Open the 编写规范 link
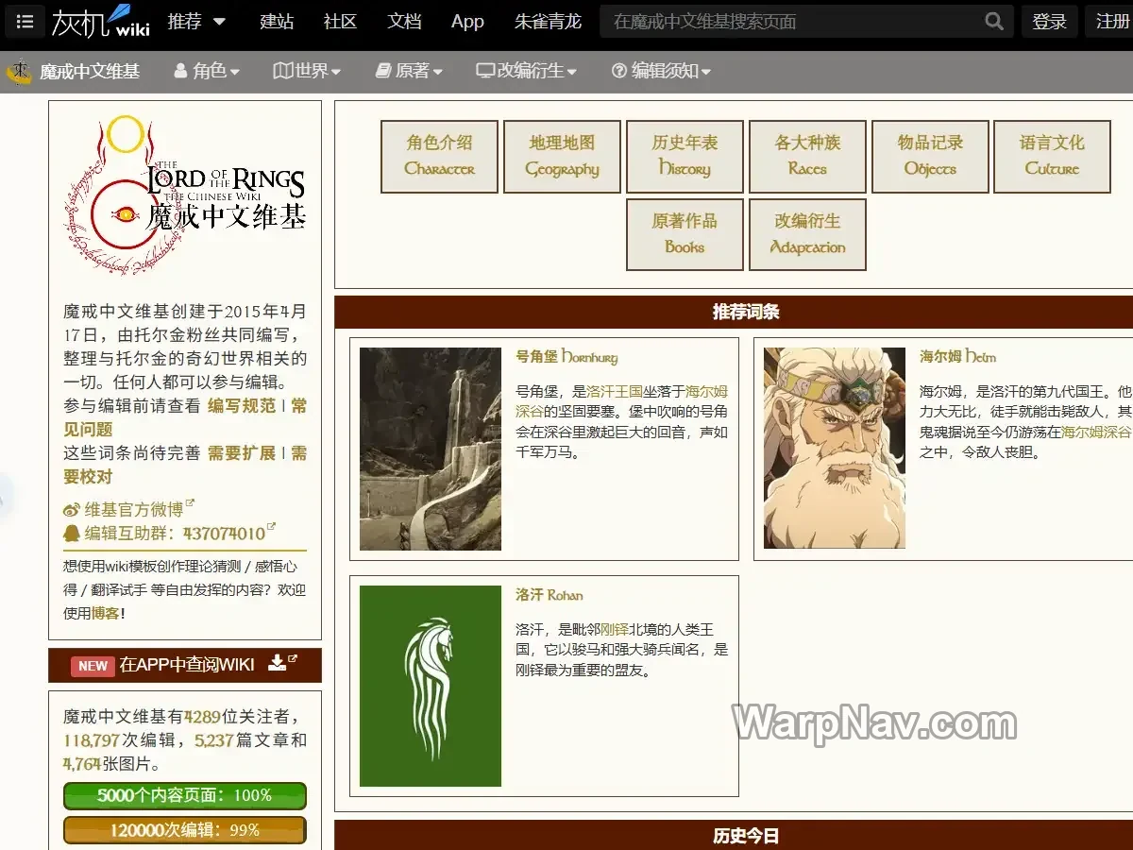This screenshot has height=850, width=1133. (242, 406)
